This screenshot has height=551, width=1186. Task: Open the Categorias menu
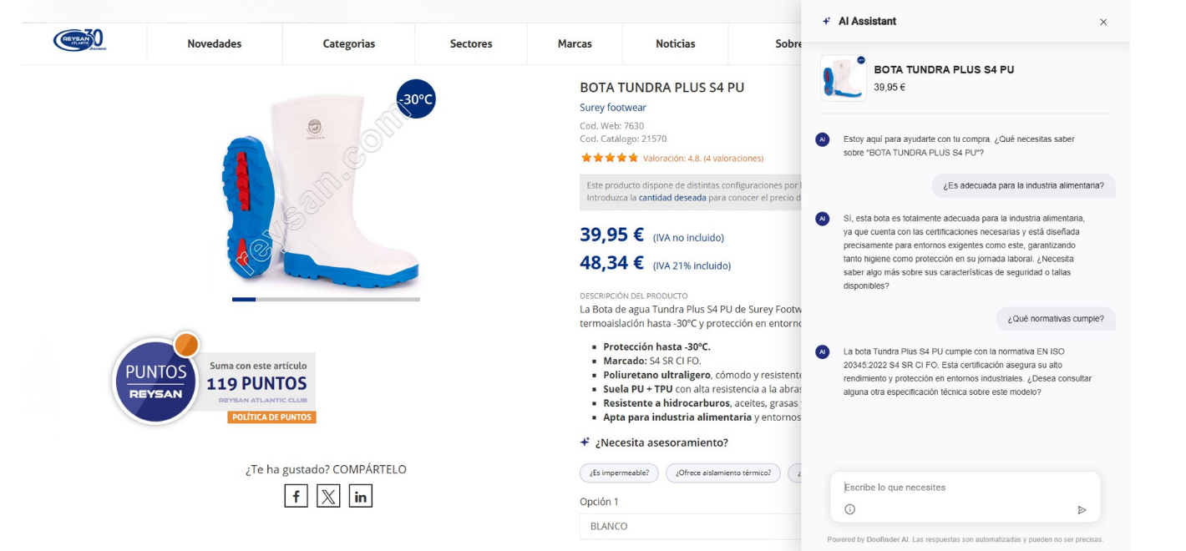349,43
